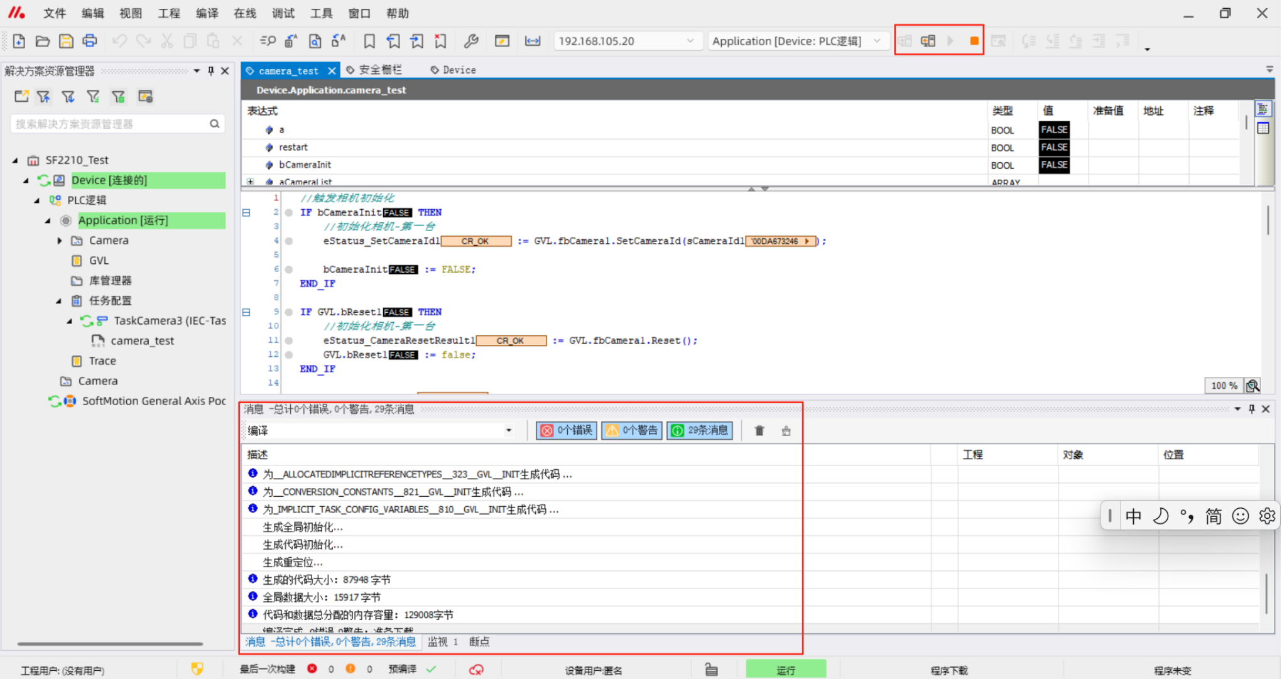Image resolution: width=1282 pixels, height=679 pixels.
Task: Click the Save project toolbar icon
Action: point(66,41)
